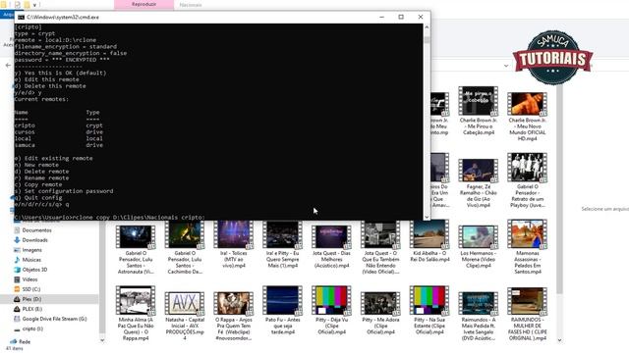The image size is (629, 353).
Task: Click the Explorer back arrow
Action: [x=8, y=65]
